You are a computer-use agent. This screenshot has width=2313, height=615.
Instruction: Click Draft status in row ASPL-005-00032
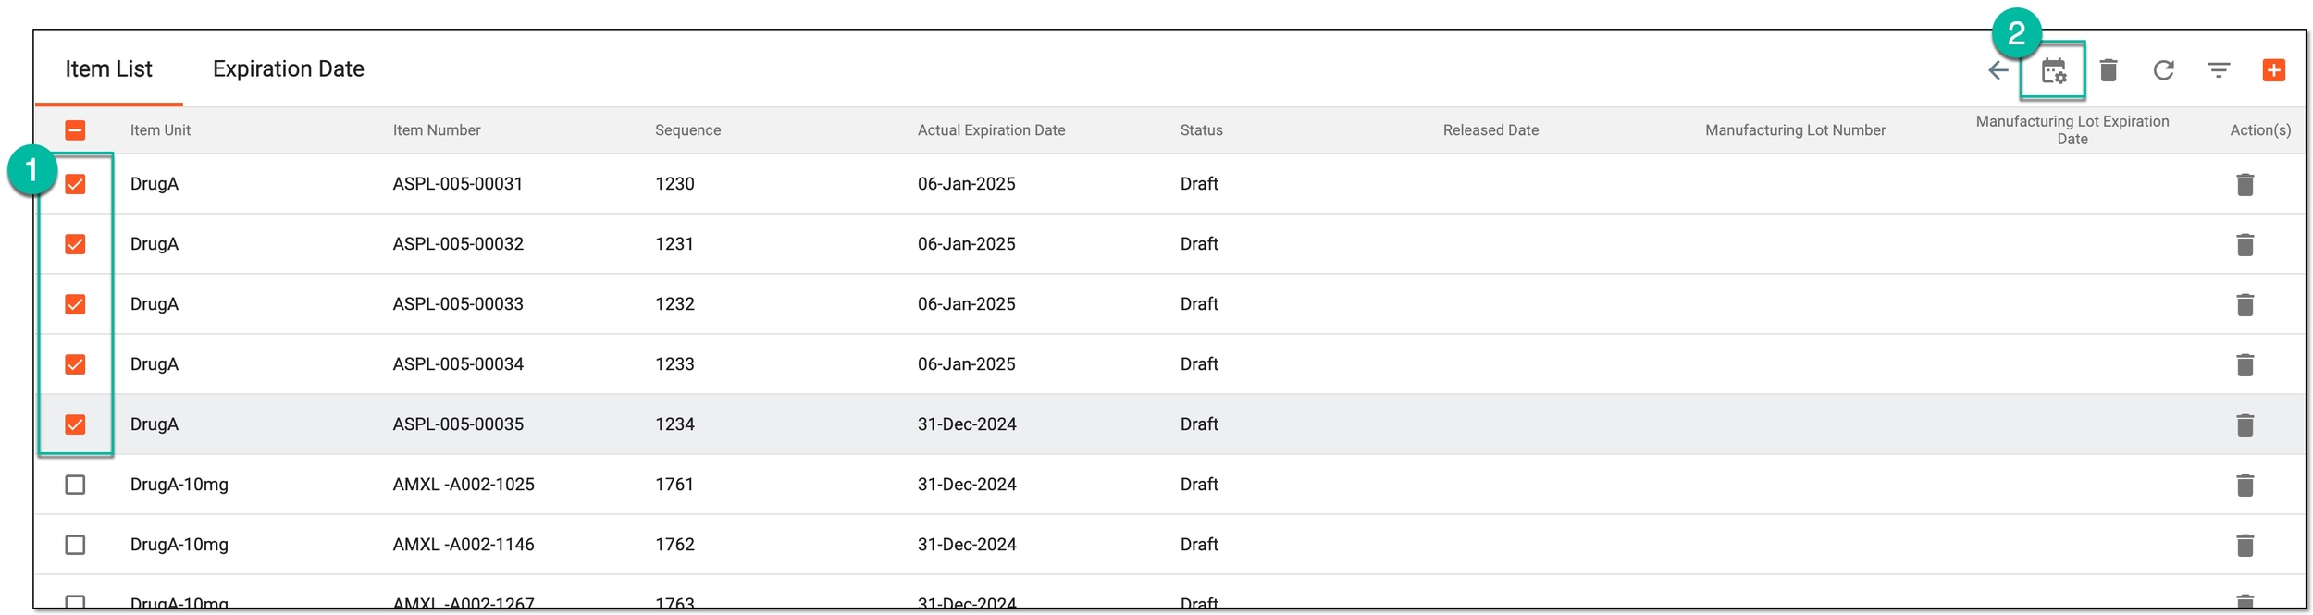point(1199,244)
